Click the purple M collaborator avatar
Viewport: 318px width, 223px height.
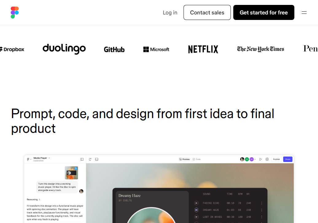252,159
